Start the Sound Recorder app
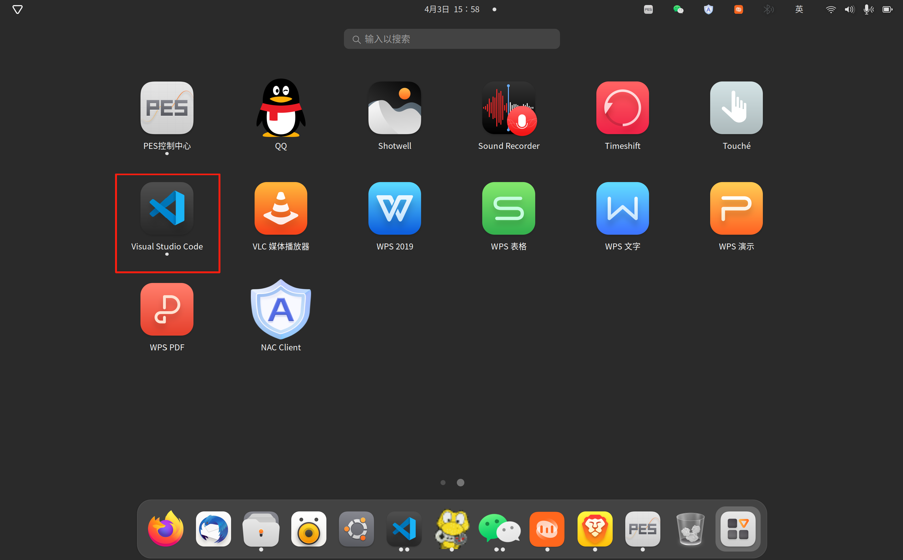 click(x=508, y=108)
